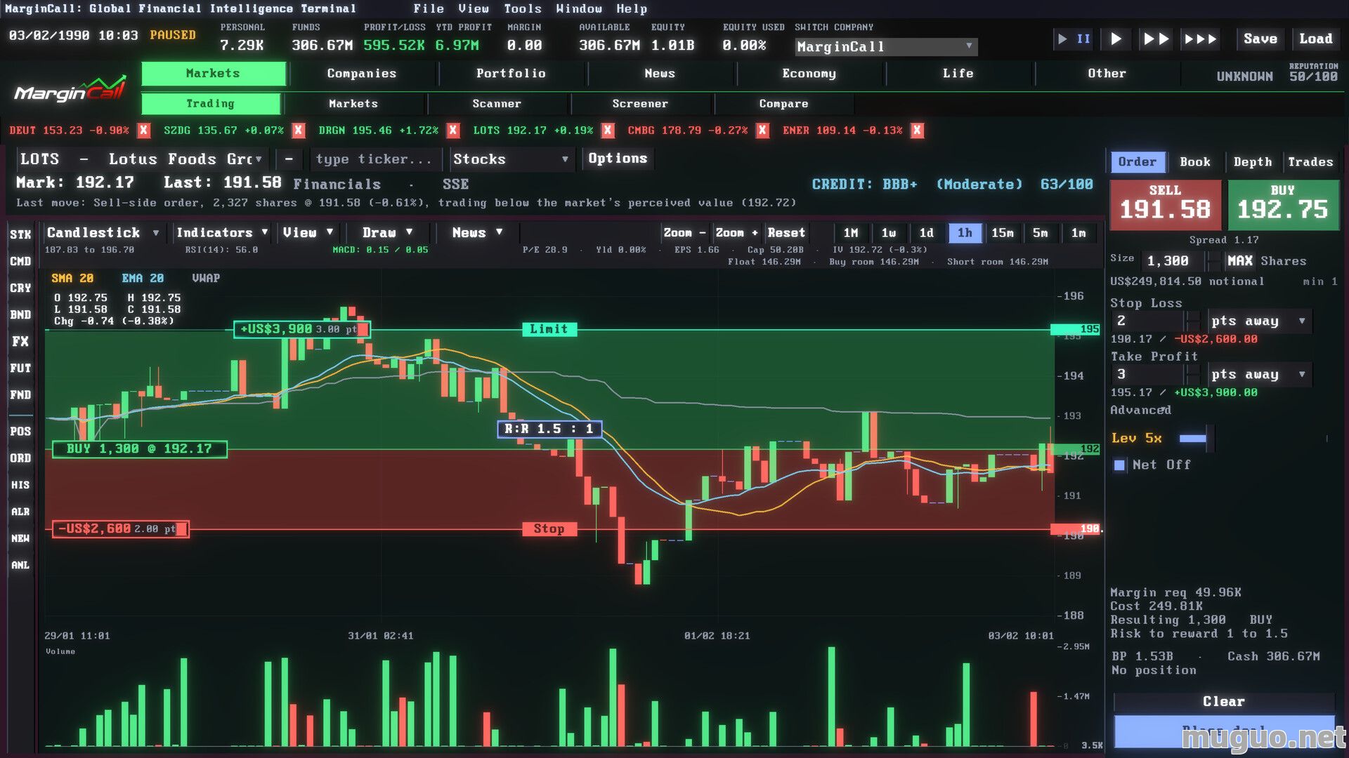Open the Scanner sub-tab
Image resolution: width=1349 pixels, height=758 pixels.
pyautogui.click(x=497, y=104)
